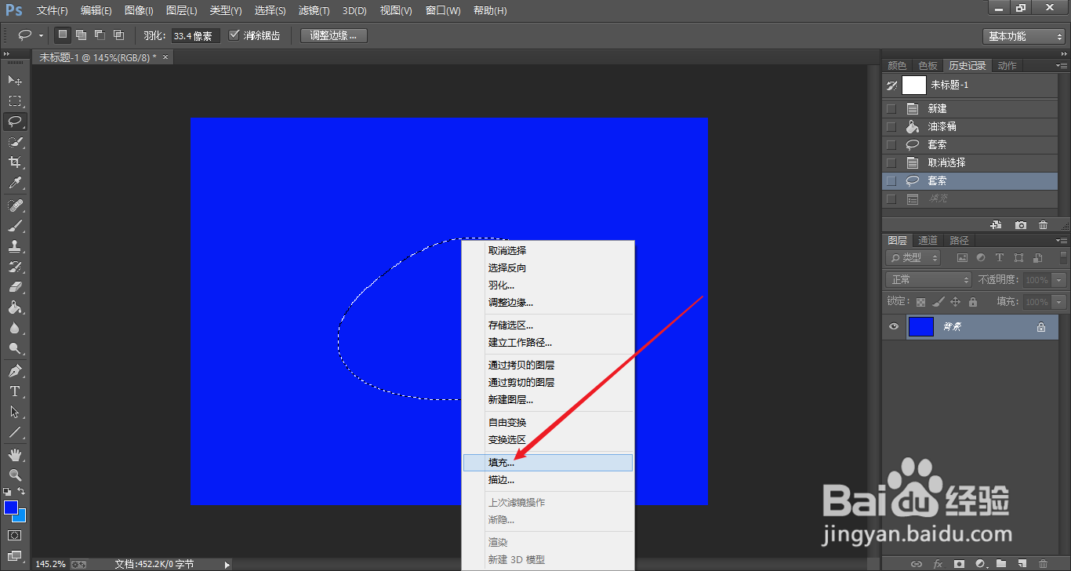Open the 基本功能 workspace dropdown
Image resolution: width=1071 pixels, height=571 pixels.
pyautogui.click(x=1023, y=35)
